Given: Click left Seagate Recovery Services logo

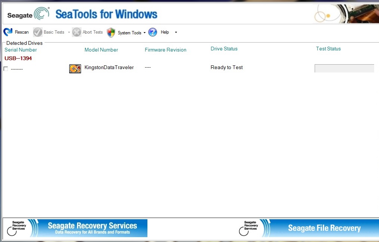Looking at the screenshot, I should pyautogui.click(x=16, y=228).
